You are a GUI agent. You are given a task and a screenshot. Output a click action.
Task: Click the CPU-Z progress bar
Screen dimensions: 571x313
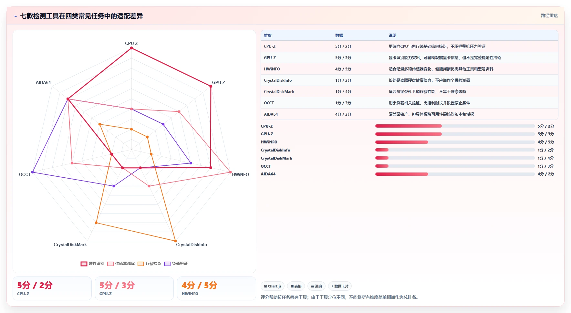point(455,126)
